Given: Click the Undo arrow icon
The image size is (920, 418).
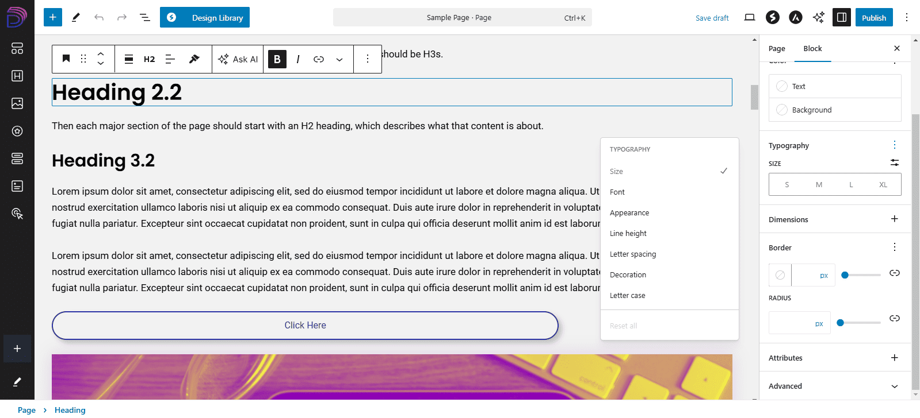Looking at the screenshot, I should [x=99, y=17].
